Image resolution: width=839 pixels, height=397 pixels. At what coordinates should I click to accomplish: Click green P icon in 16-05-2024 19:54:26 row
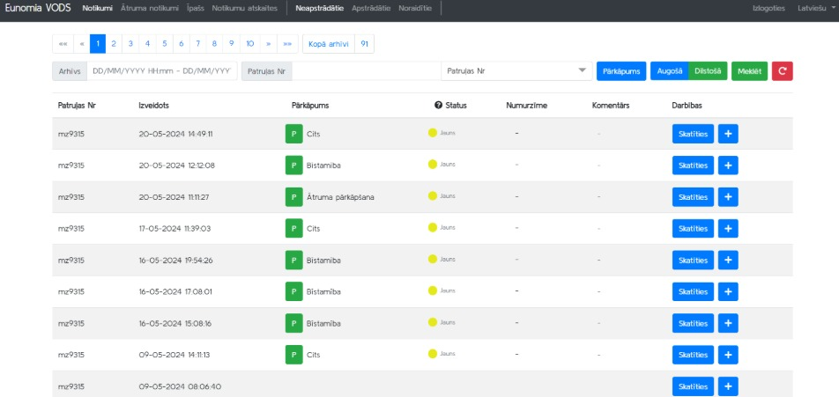[x=293, y=261]
